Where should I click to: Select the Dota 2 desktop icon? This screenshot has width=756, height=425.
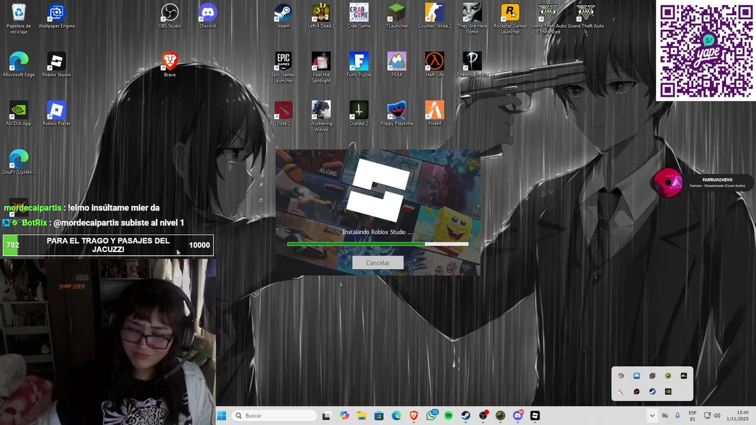pos(283,114)
